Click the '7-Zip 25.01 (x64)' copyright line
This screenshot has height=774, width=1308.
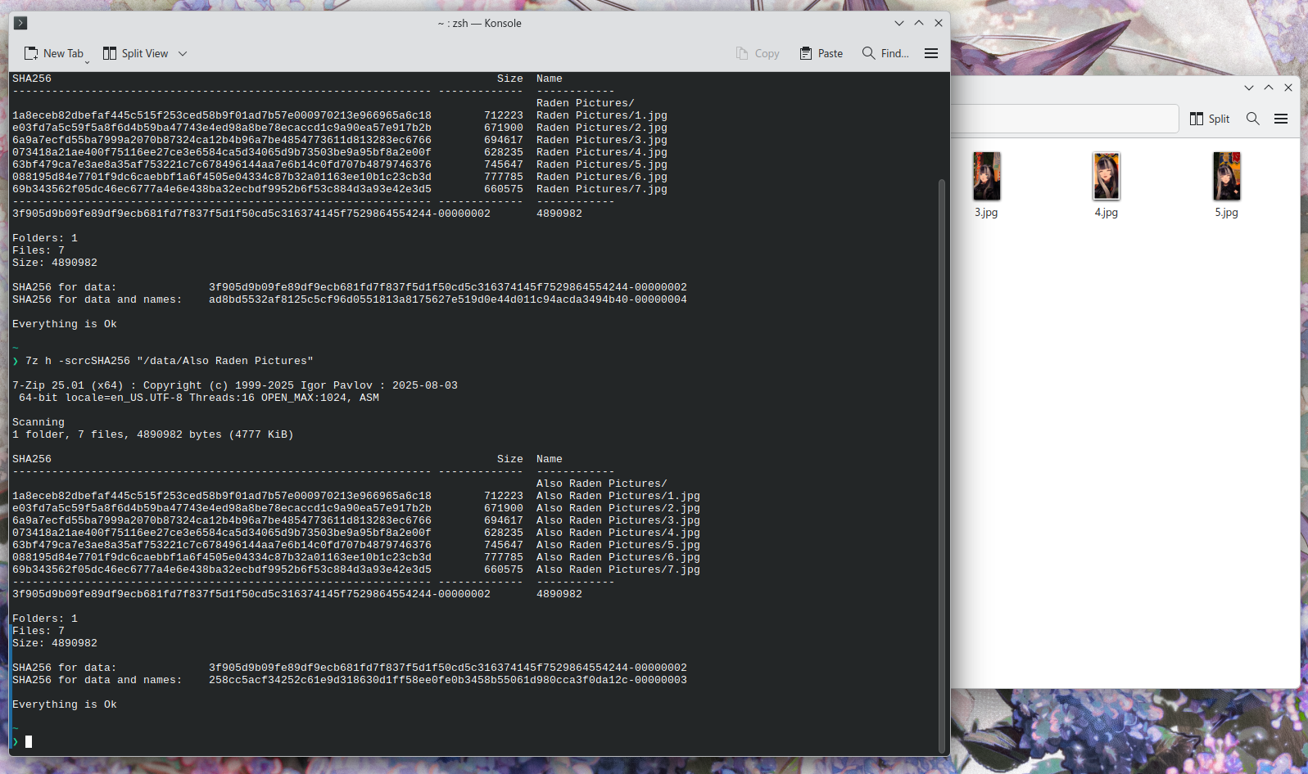pos(235,385)
